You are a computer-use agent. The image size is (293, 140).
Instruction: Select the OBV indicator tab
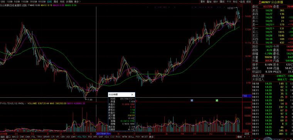(62, 137)
